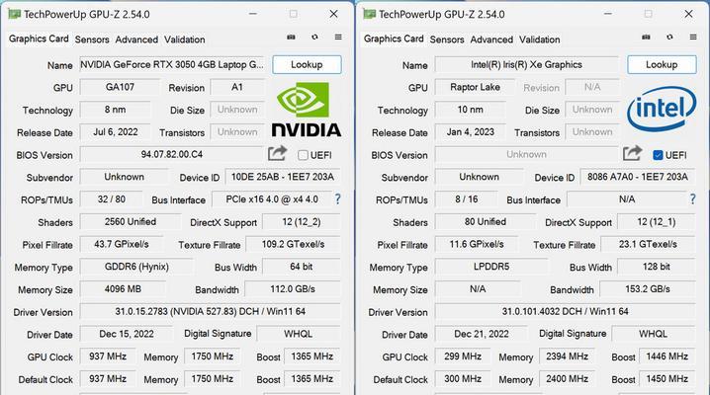Click the Jul 6, 2022 release date
Screen dimensions: 710x395
(115, 132)
